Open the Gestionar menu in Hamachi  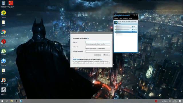click(x=125, y=19)
